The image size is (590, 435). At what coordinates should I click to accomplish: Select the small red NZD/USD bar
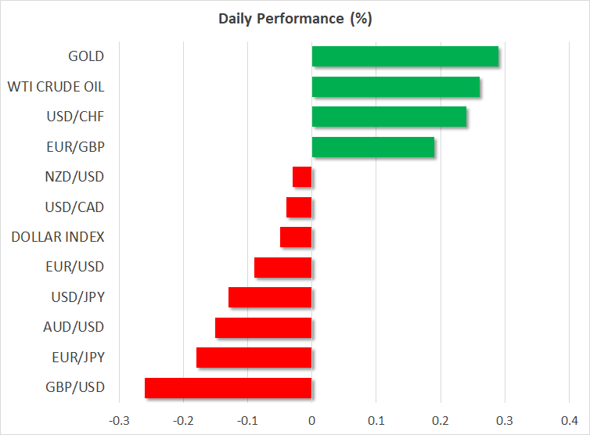coord(302,177)
